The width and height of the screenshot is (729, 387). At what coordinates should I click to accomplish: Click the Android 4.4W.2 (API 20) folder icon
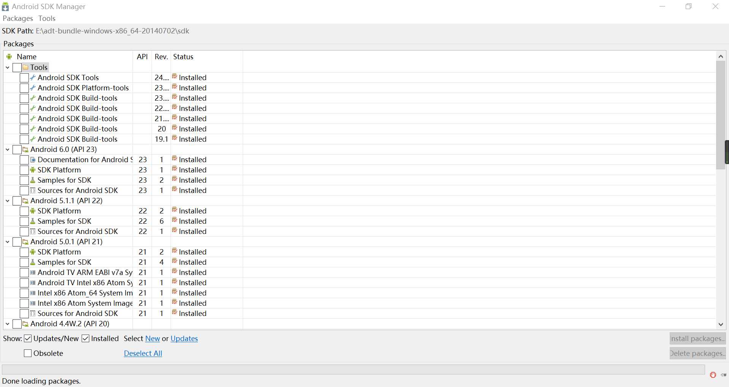[25, 324]
